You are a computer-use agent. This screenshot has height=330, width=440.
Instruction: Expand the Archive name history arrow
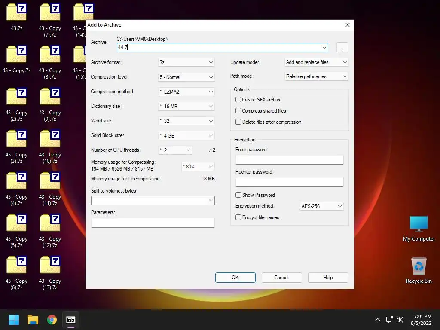point(324,47)
